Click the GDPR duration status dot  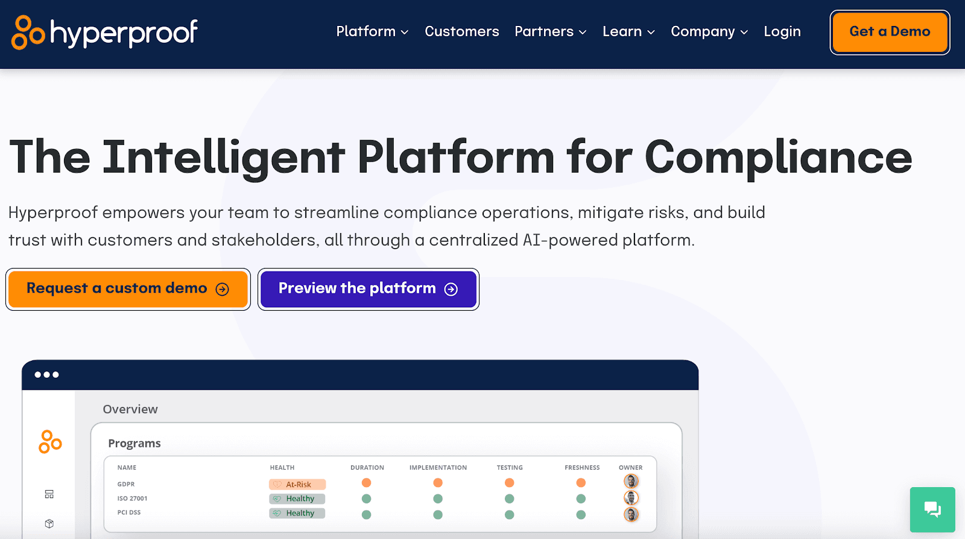(366, 483)
